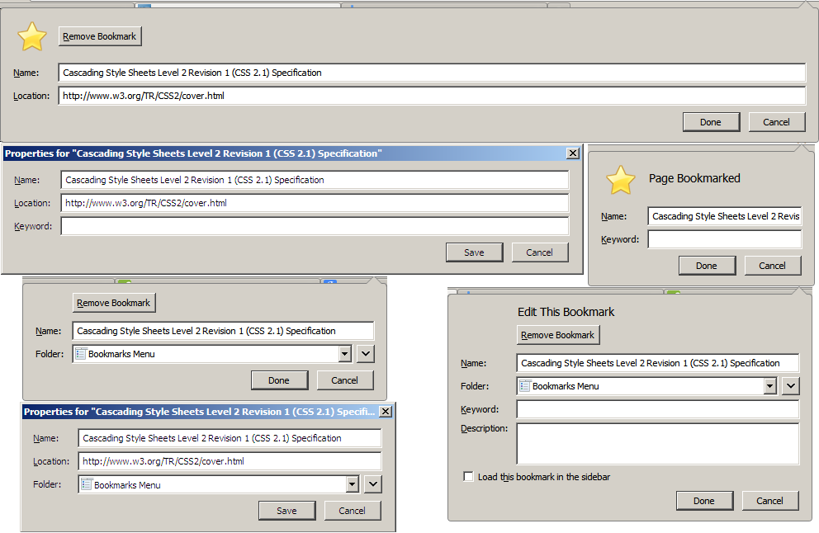Click Remove Bookmark in Edit This Bookmark panel

coord(558,335)
